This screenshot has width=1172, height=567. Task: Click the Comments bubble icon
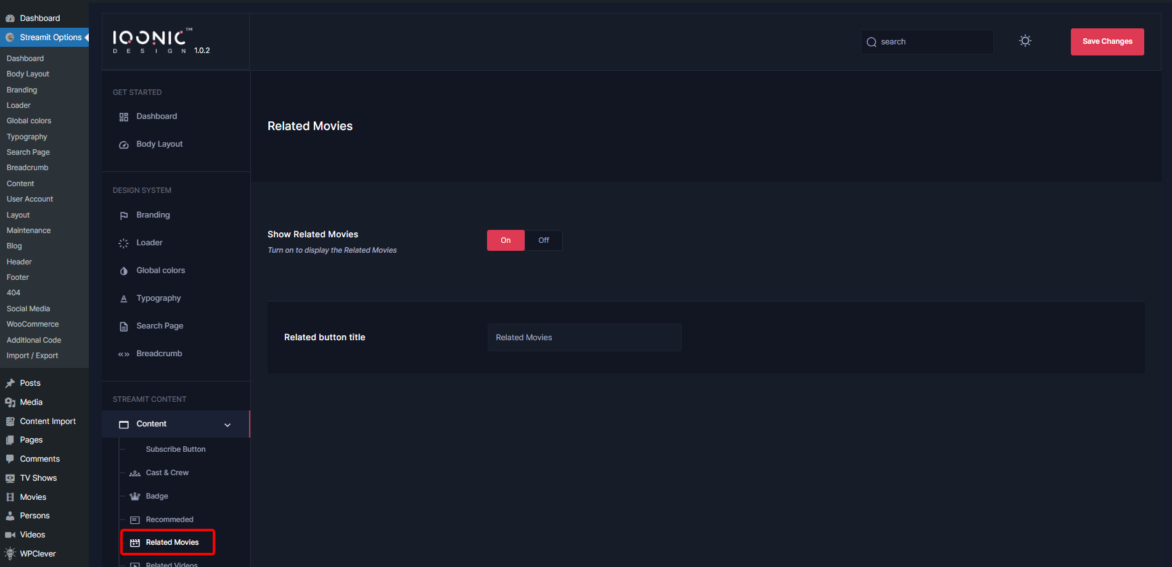click(10, 459)
